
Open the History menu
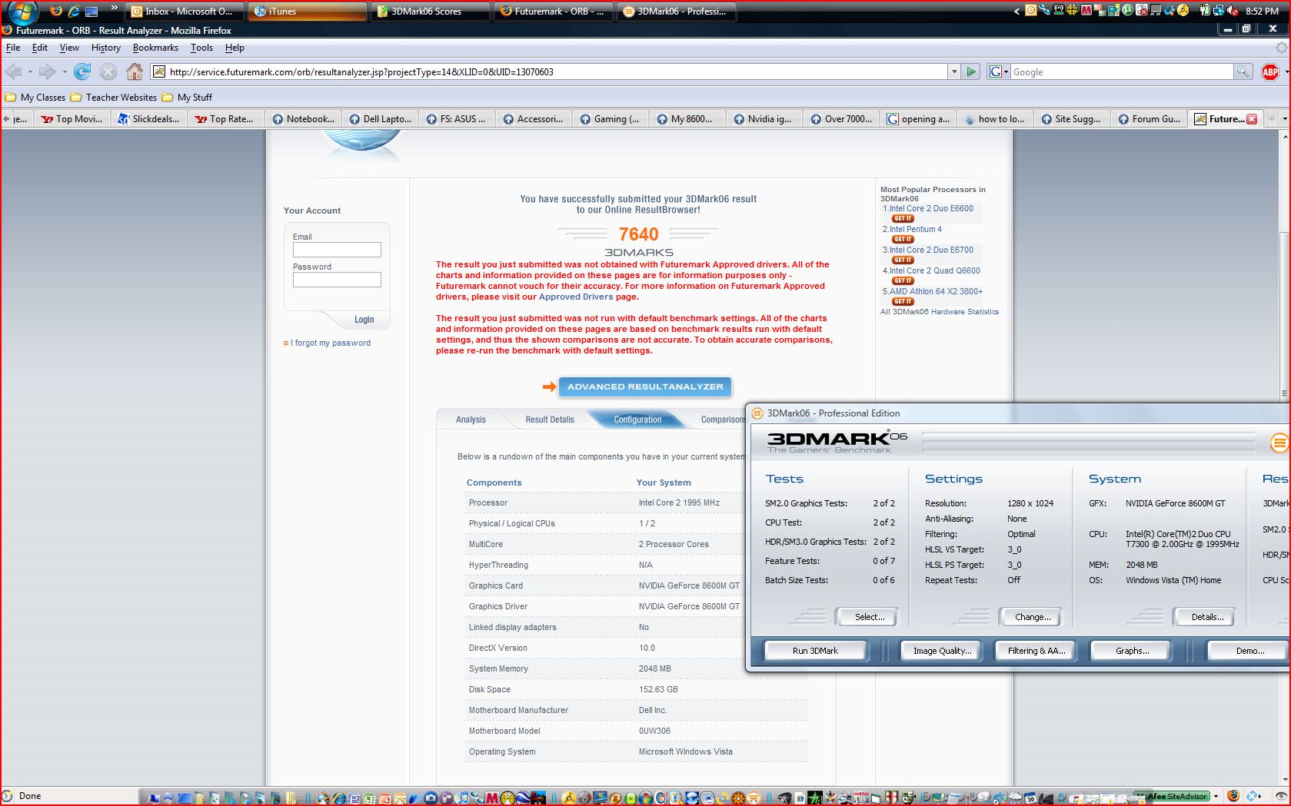coord(106,48)
